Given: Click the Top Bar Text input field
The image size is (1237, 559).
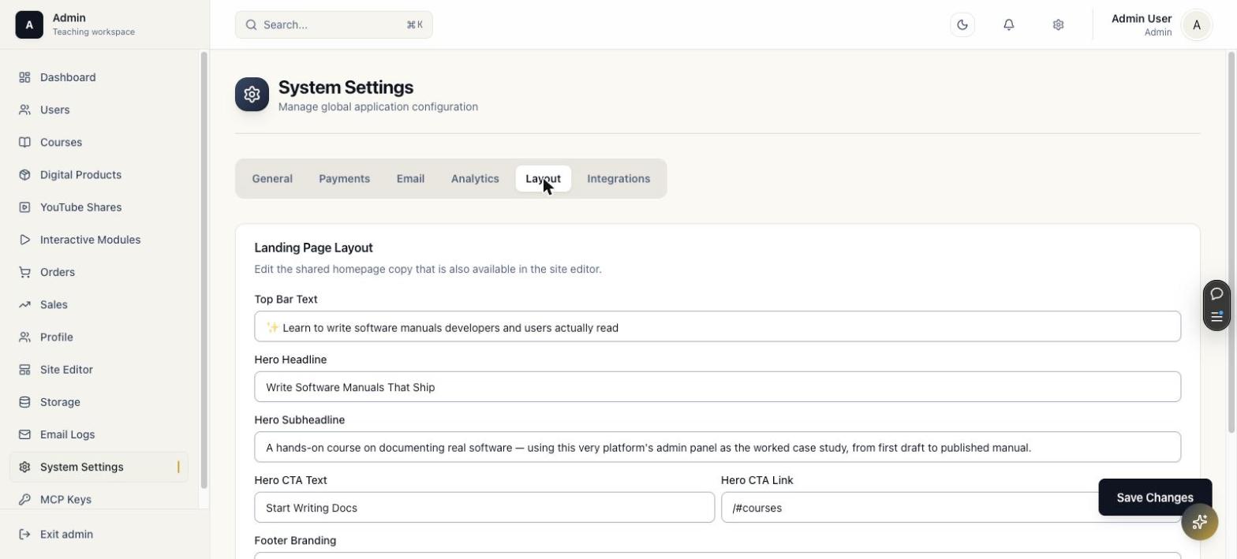Looking at the screenshot, I should (717, 326).
